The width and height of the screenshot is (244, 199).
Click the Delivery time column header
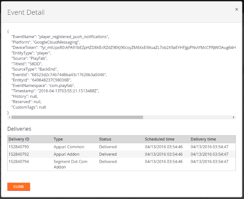203,139
